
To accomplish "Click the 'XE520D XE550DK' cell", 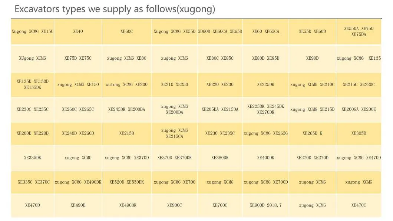I will pos(126,182).
